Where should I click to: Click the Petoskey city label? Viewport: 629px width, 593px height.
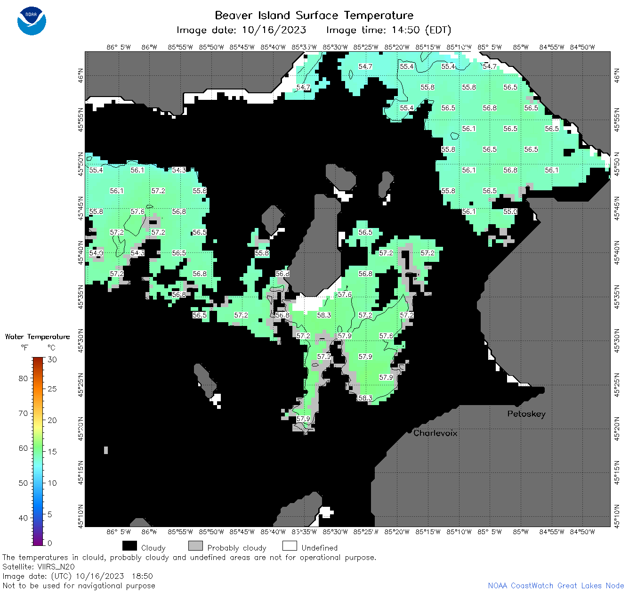tap(526, 414)
